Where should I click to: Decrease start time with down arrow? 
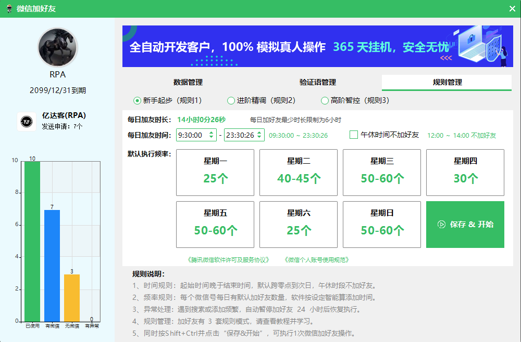point(212,137)
